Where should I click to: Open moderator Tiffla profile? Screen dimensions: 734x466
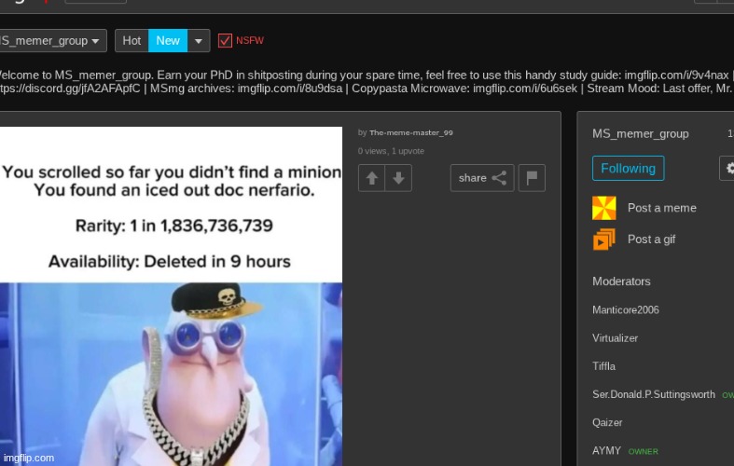coord(603,366)
